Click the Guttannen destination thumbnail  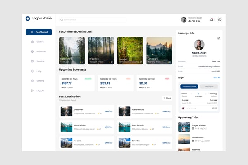tap(67, 111)
